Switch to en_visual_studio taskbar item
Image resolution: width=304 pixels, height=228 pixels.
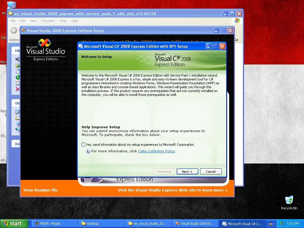(148, 224)
